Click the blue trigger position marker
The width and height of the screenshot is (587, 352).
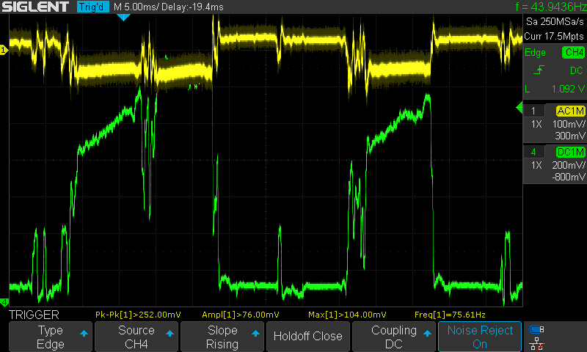[123, 17]
